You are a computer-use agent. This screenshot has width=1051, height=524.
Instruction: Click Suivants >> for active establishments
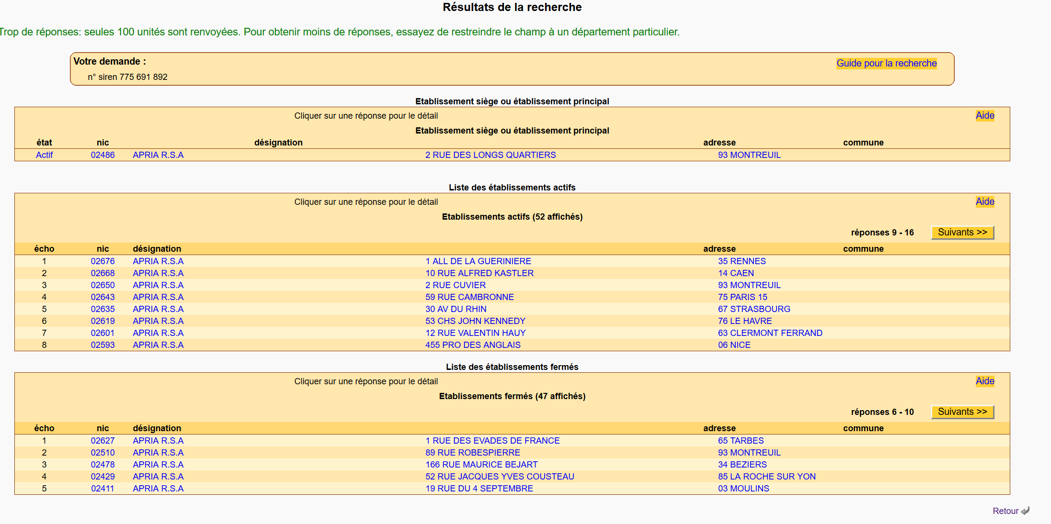[962, 232]
